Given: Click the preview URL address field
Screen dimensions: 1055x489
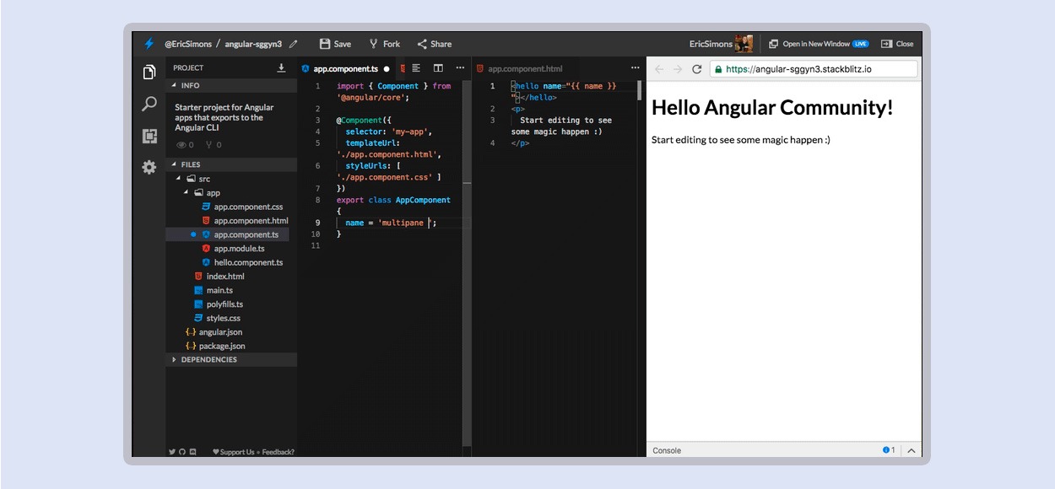Looking at the screenshot, I should pos(813,69).
